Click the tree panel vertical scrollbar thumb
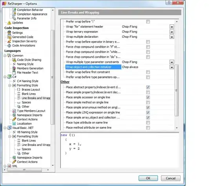Viewport: 212px width, 186px height. click(x=53, y=77)
